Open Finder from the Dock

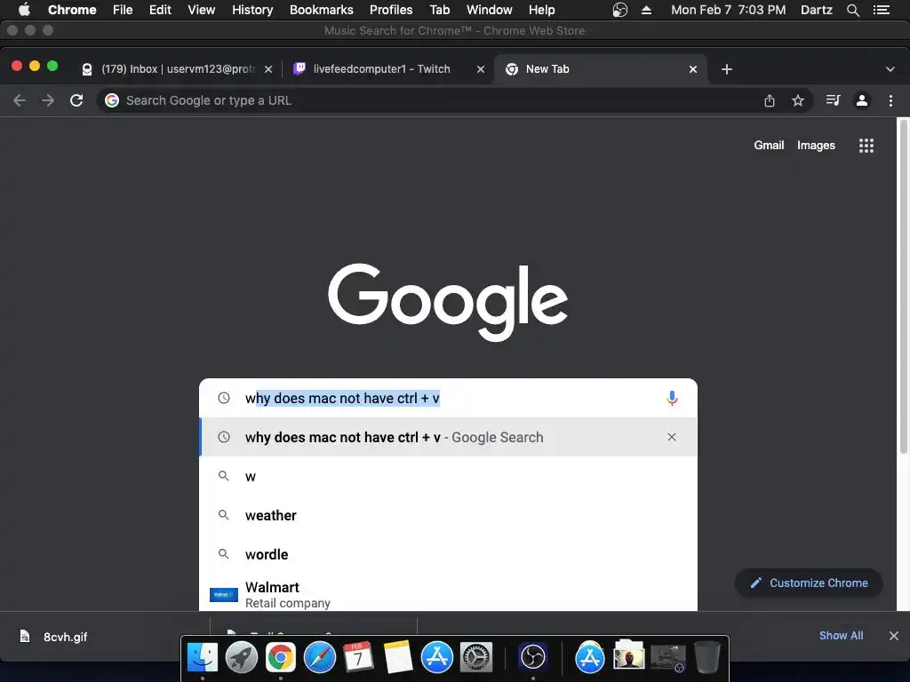[202, 657]
